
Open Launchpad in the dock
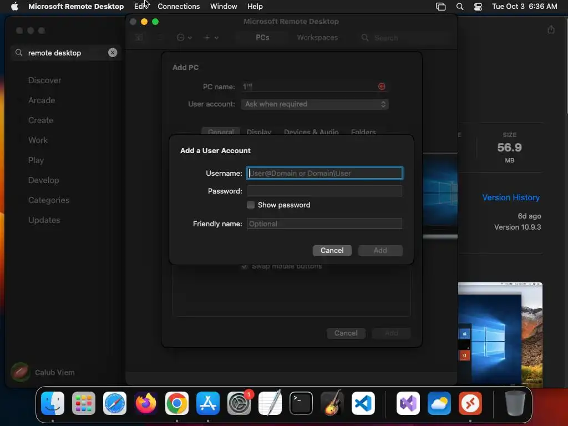pos(84,403)
